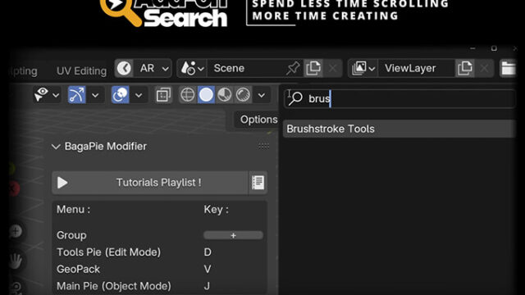
Task: Toggle viewport overlays button
Action: [121, 95]
